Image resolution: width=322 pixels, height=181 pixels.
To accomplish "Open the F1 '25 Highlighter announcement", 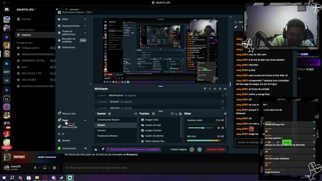I will [133, 149].
